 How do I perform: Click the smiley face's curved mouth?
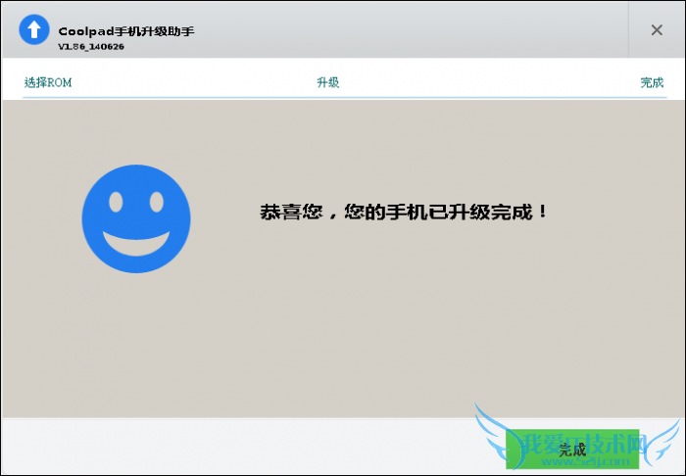click(x=136, y=243)
